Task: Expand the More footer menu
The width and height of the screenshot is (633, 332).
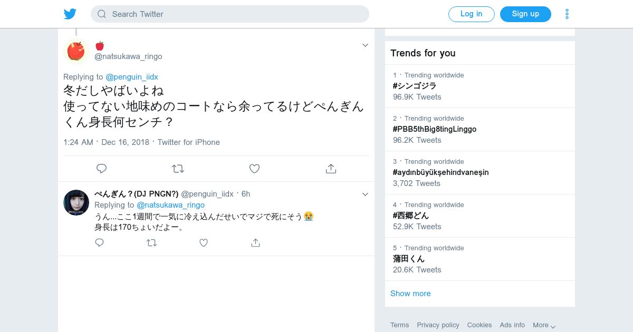Action: pos(544,325)
